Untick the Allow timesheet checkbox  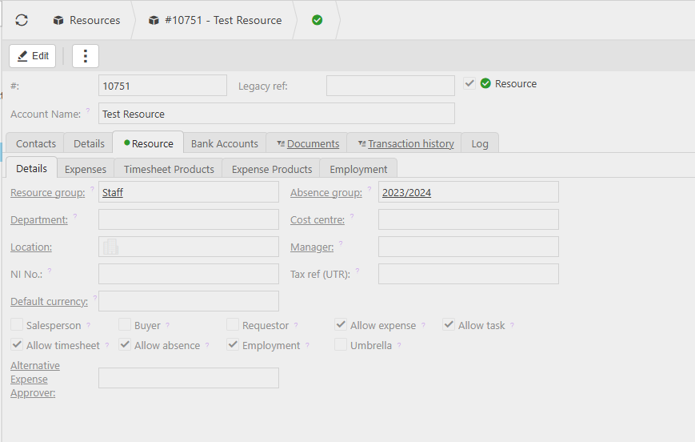17,344
